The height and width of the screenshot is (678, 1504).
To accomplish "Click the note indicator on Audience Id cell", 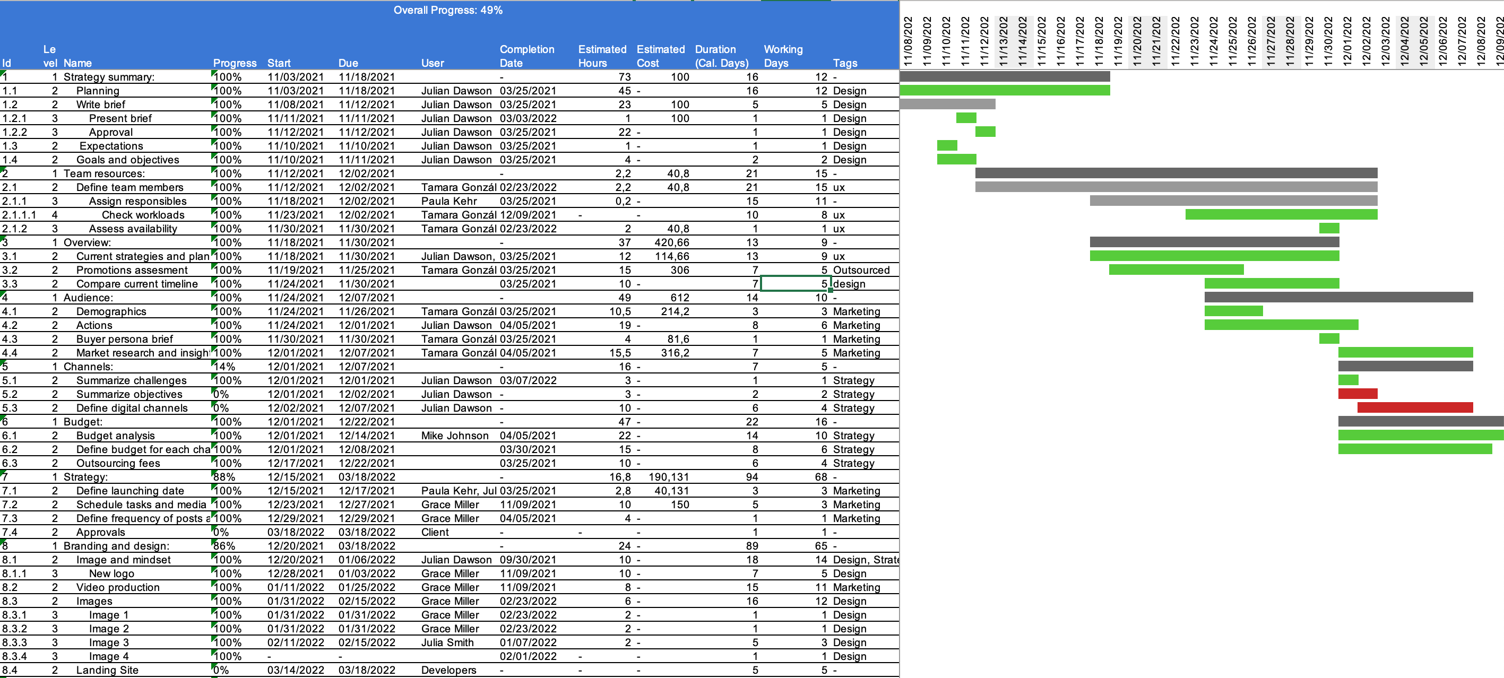I will [x=3, y=294].
